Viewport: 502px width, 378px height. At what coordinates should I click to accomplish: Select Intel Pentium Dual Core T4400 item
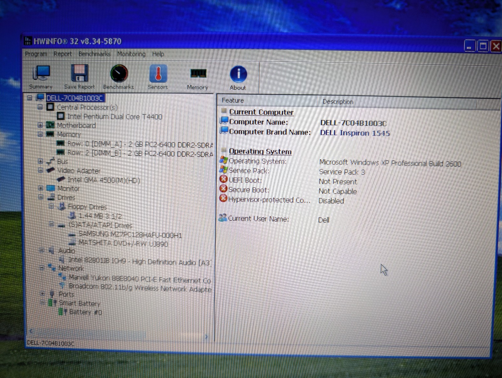(115, 116)
